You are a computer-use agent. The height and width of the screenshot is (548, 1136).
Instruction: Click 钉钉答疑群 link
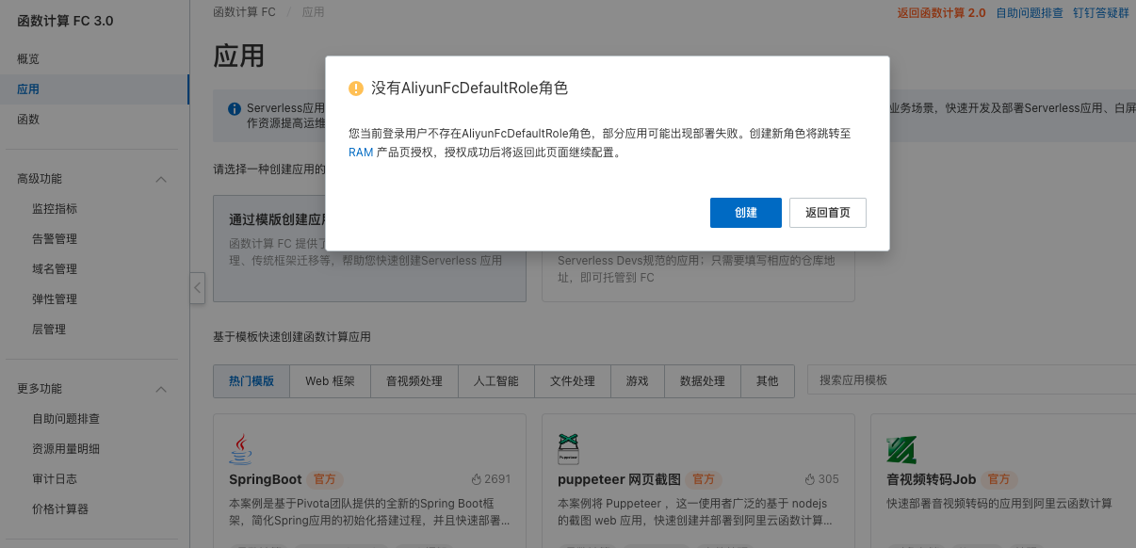pos(1101,13)
